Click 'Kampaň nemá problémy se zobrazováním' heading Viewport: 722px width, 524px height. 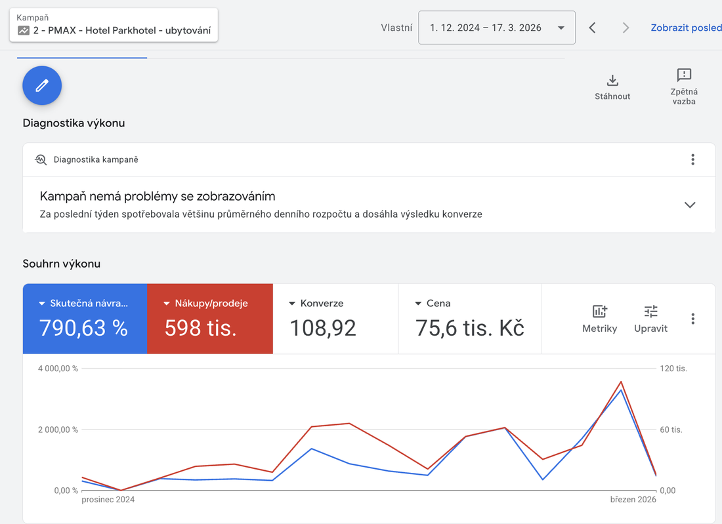pos(158,197)
